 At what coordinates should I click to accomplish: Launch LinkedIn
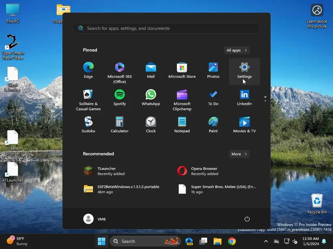(x=245, y=98)
